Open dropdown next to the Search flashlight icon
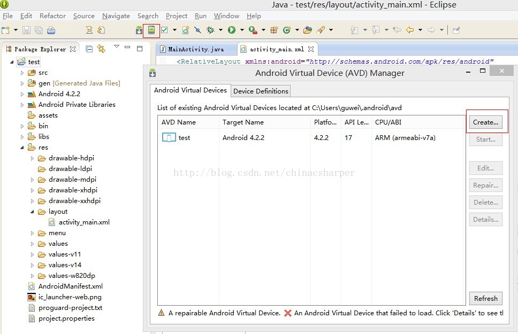 pyautogui.click(x=331, y=30)
